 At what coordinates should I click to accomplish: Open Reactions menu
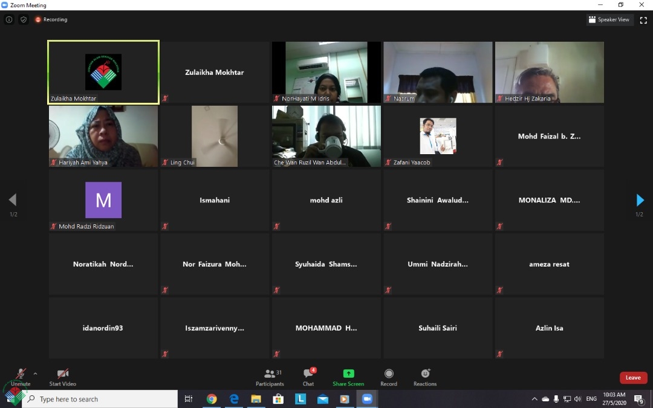pos(425,377)
